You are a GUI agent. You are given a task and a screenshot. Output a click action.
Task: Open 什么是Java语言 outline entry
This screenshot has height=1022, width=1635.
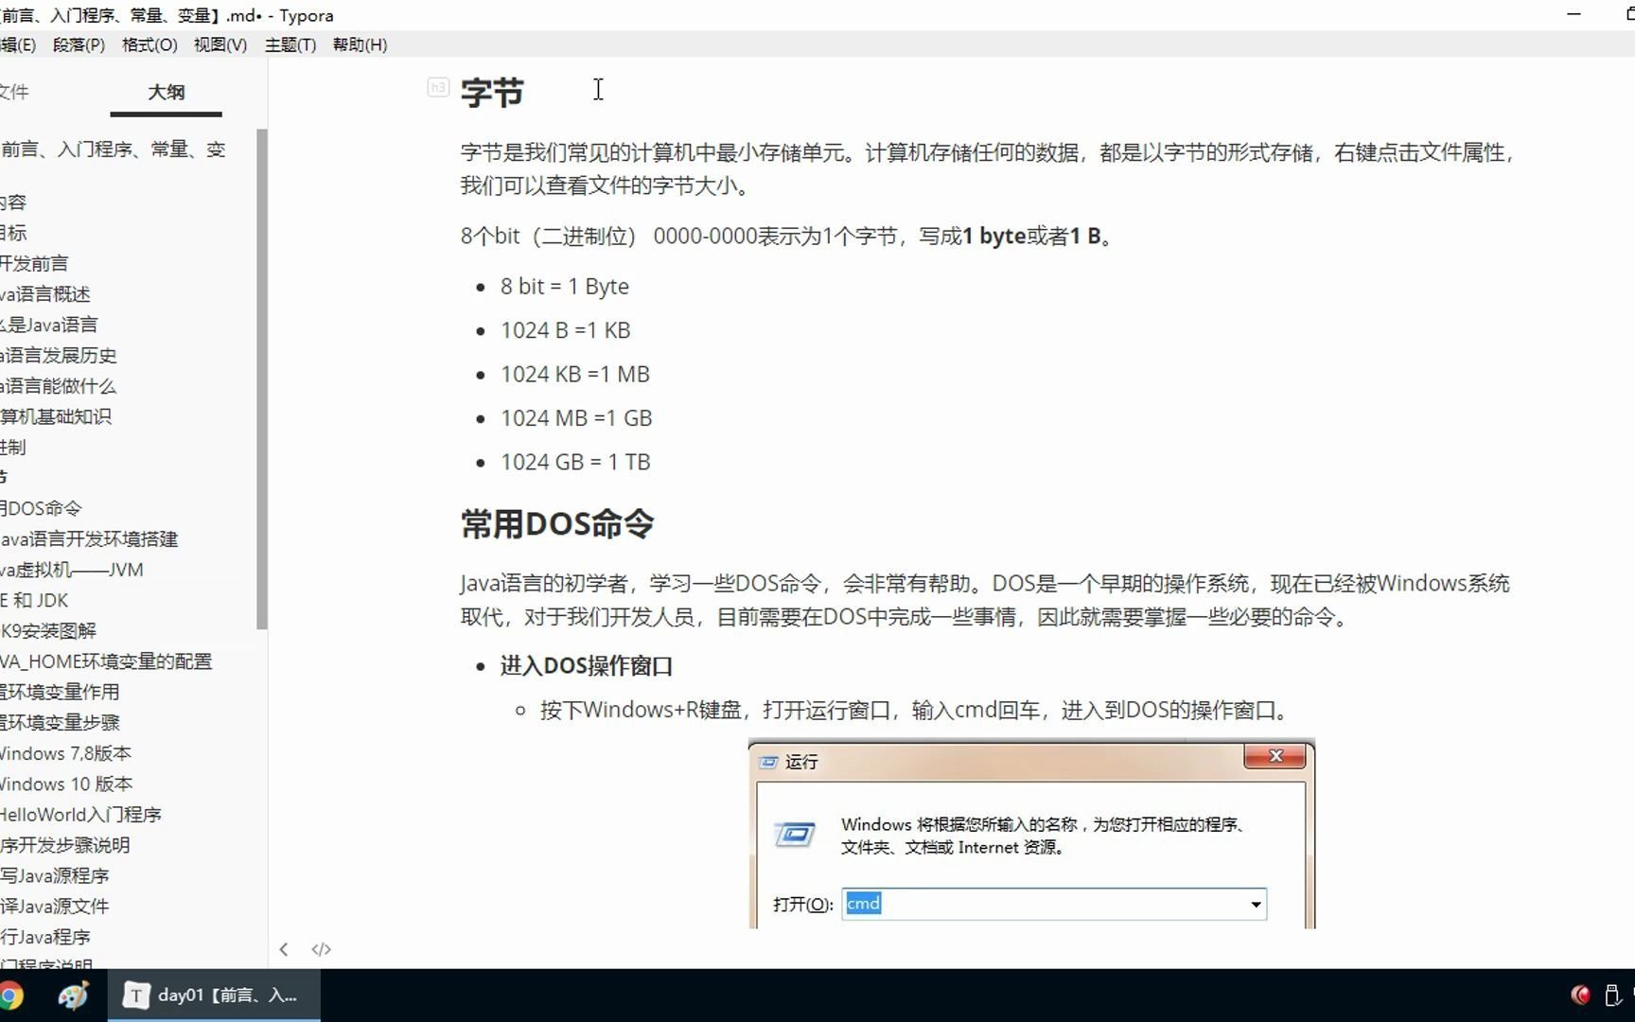(49, 325)
